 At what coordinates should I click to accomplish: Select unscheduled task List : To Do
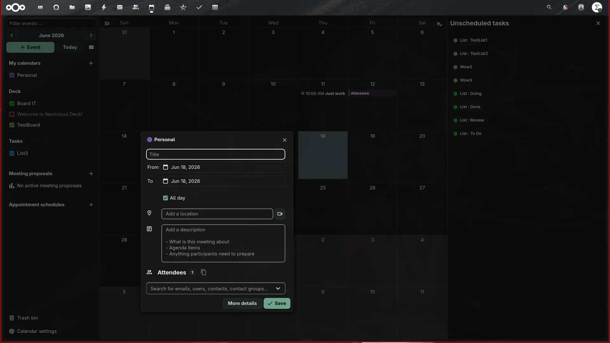(471, 134)
